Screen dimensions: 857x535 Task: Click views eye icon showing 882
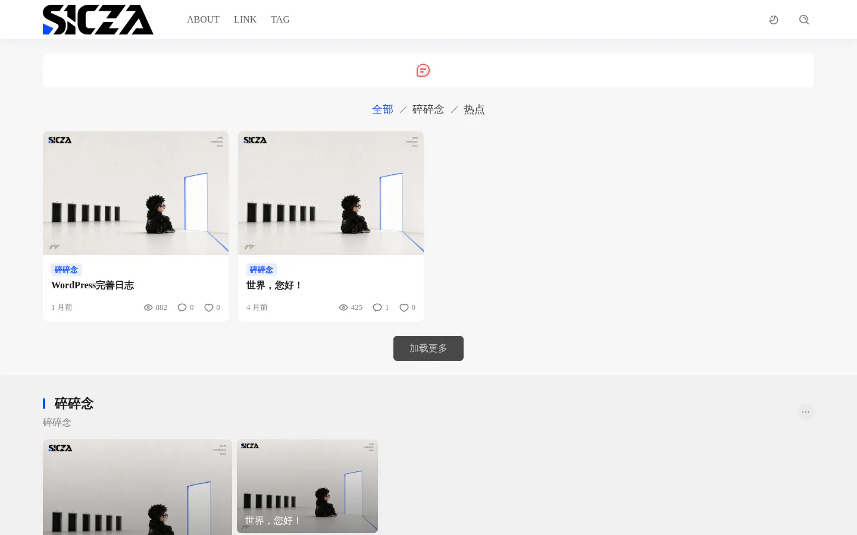[148, 307]
